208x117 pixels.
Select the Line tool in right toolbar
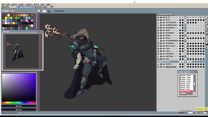pyautogui.click(x=207, y=38)
